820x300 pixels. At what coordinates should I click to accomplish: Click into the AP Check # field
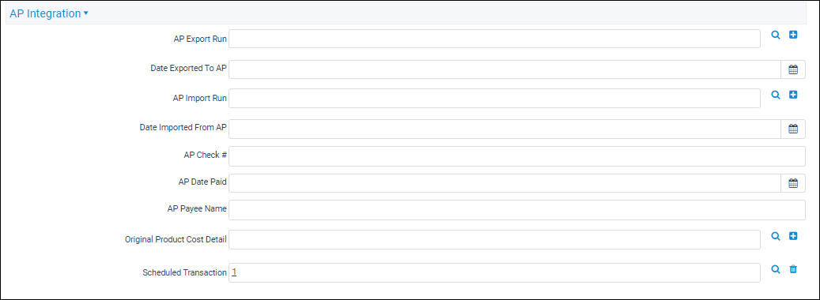coord(517,156)
